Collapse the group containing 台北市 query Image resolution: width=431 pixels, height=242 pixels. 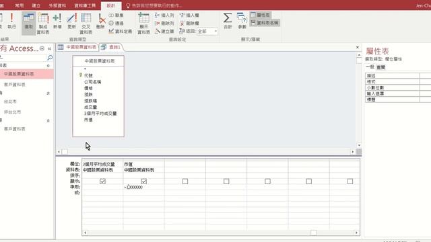[48, 93]
